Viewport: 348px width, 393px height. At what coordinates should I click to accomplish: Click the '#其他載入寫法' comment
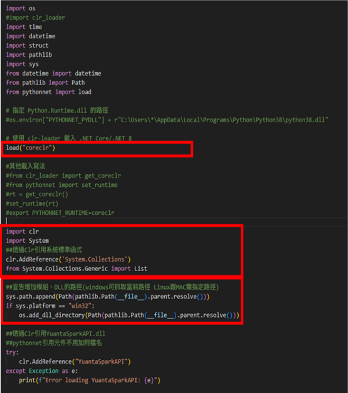(25, 166)
